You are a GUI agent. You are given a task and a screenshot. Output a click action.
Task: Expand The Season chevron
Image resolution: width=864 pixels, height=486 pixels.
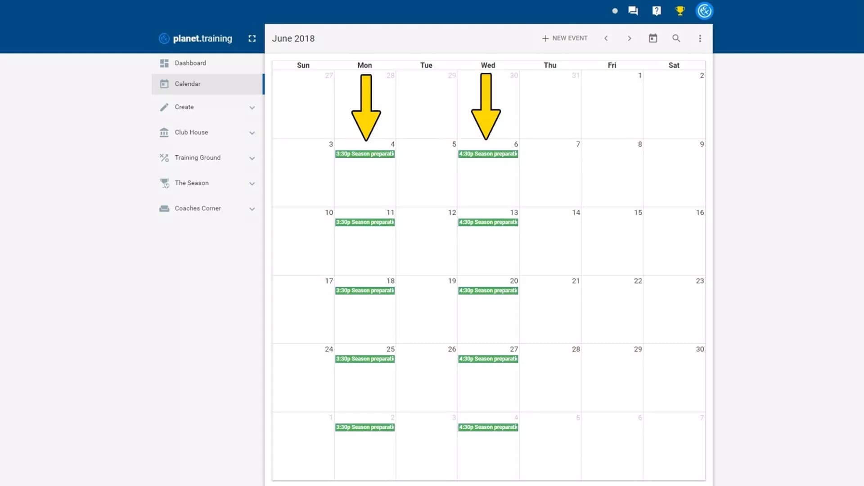[x=252, y=184]
